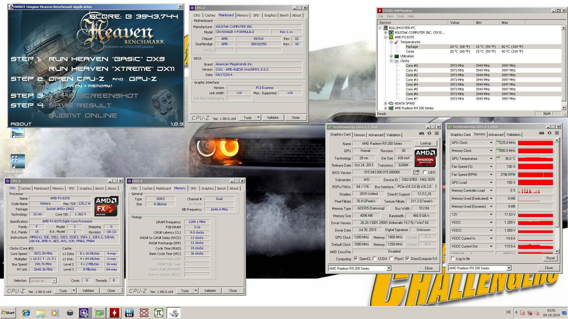Screen dimensions: 568x319
Task: Open HWMonitor View menu
Action: pyautogui.click(x=390, y=16)
